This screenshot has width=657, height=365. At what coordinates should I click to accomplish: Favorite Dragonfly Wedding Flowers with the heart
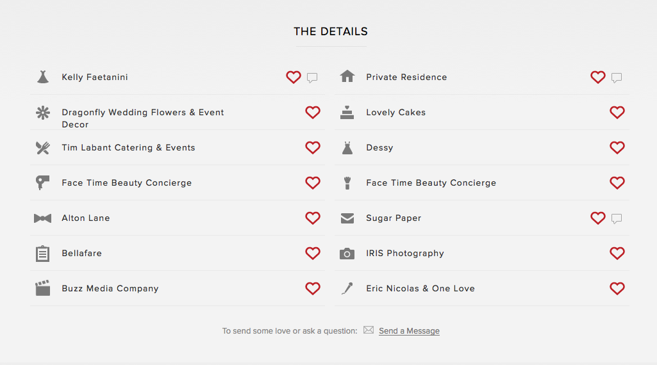(x=313, y=112)
